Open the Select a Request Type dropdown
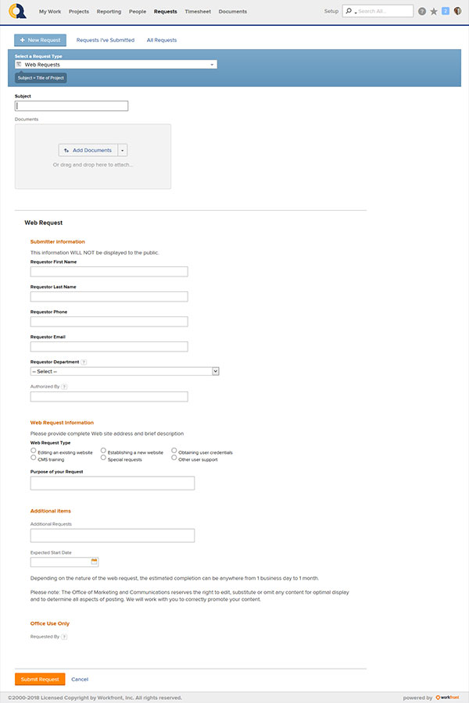This screenshot has width=469, height=703. (116, 65)
